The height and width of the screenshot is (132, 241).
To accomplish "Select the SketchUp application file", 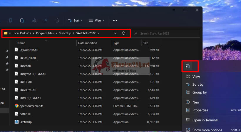I will coord(87,122).
